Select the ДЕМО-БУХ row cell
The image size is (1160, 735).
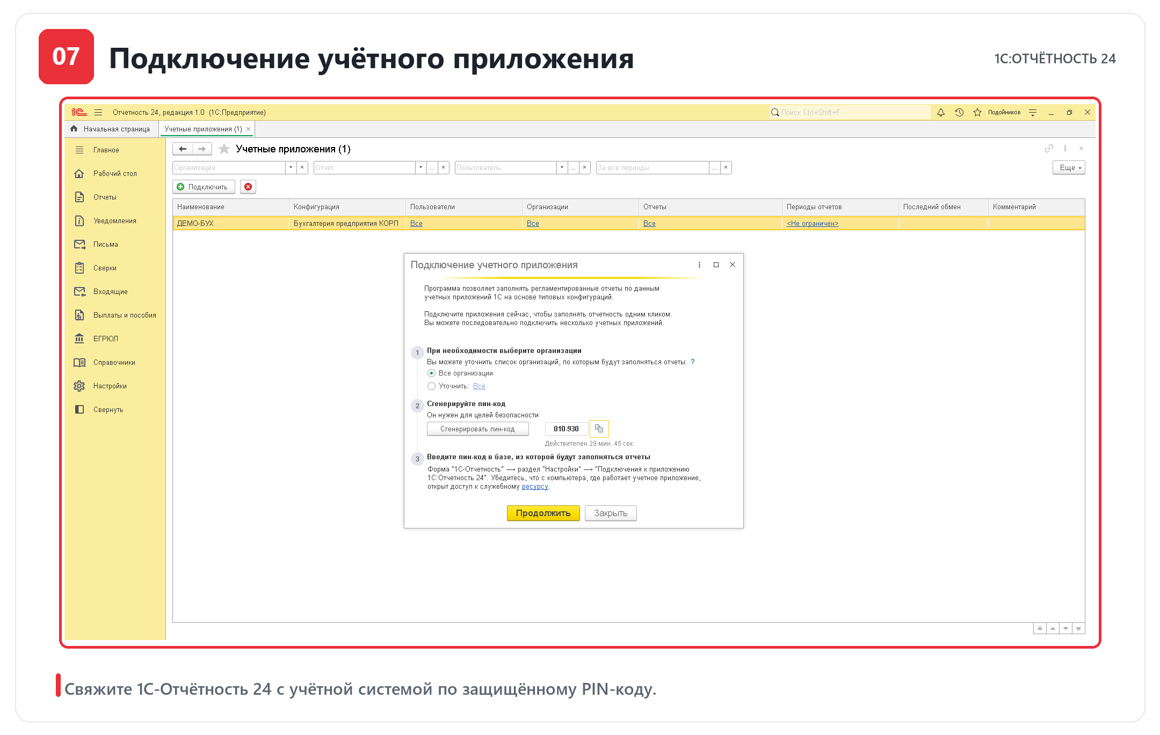click(231, 223)
